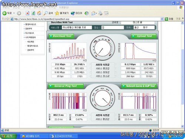185x139 pixels.
Task: Select the 8.50% VoIP loss value
Action: coord(149,115)
